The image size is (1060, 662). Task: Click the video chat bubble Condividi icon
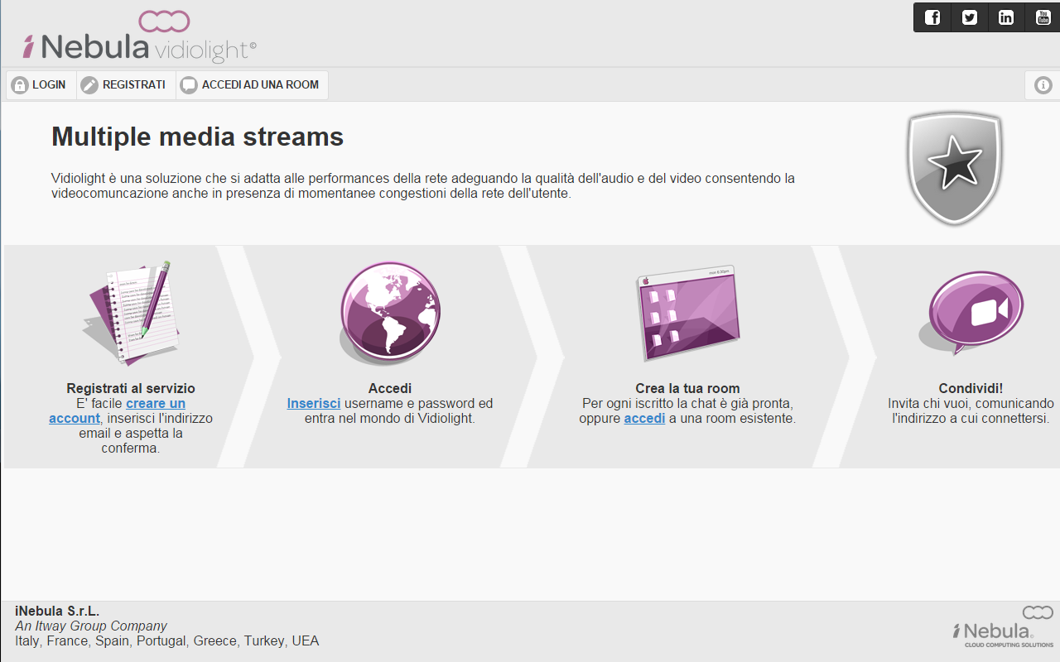[x=972, y=312]
